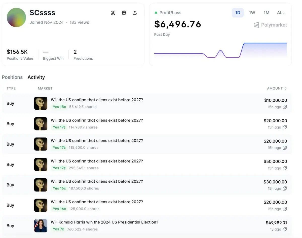Click the $49,989.01 amount
This screenshot has height=238, width=302.
point(276,223)
